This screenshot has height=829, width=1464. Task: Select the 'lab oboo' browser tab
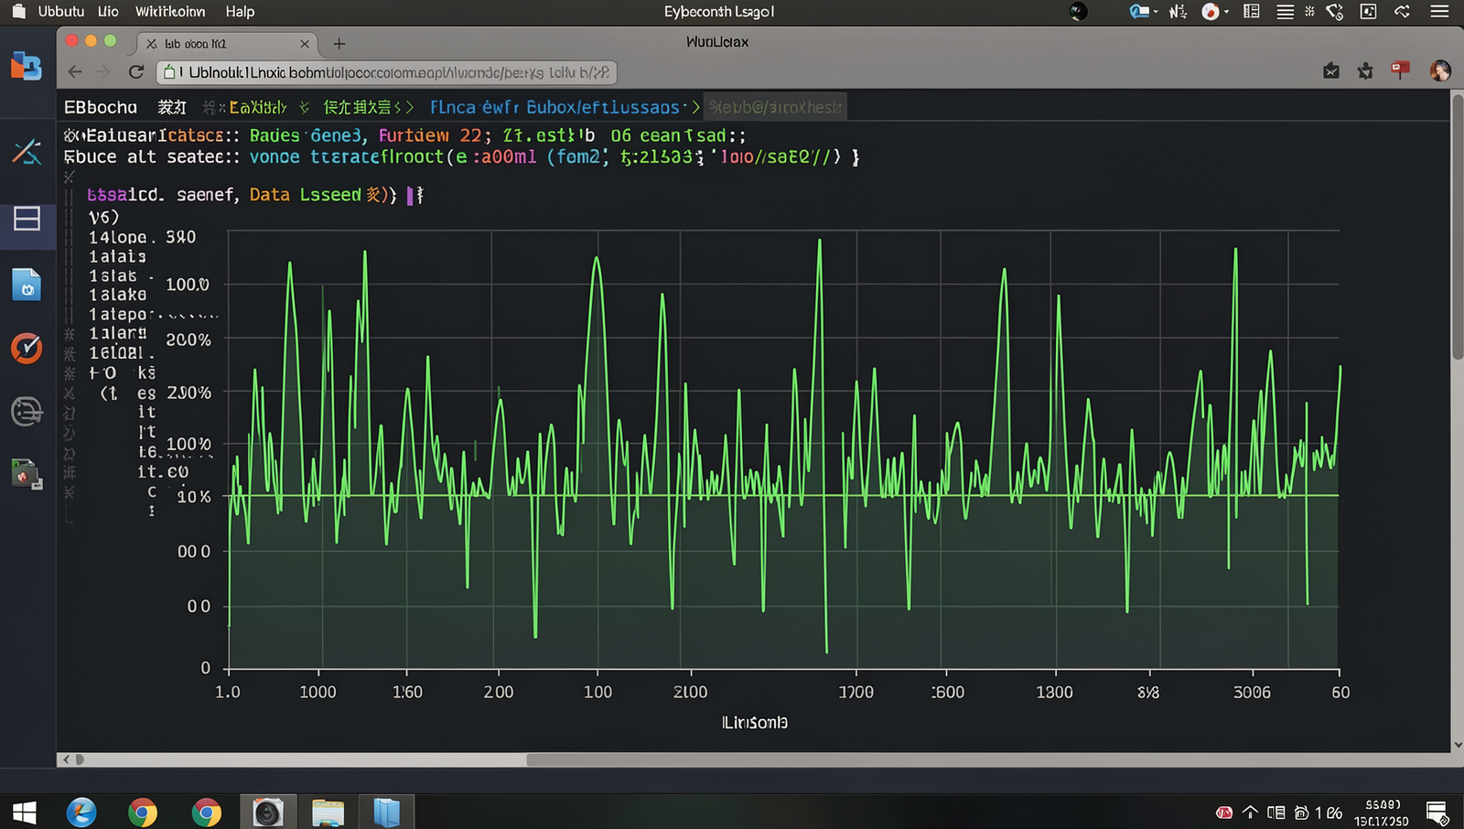point(227,43)
